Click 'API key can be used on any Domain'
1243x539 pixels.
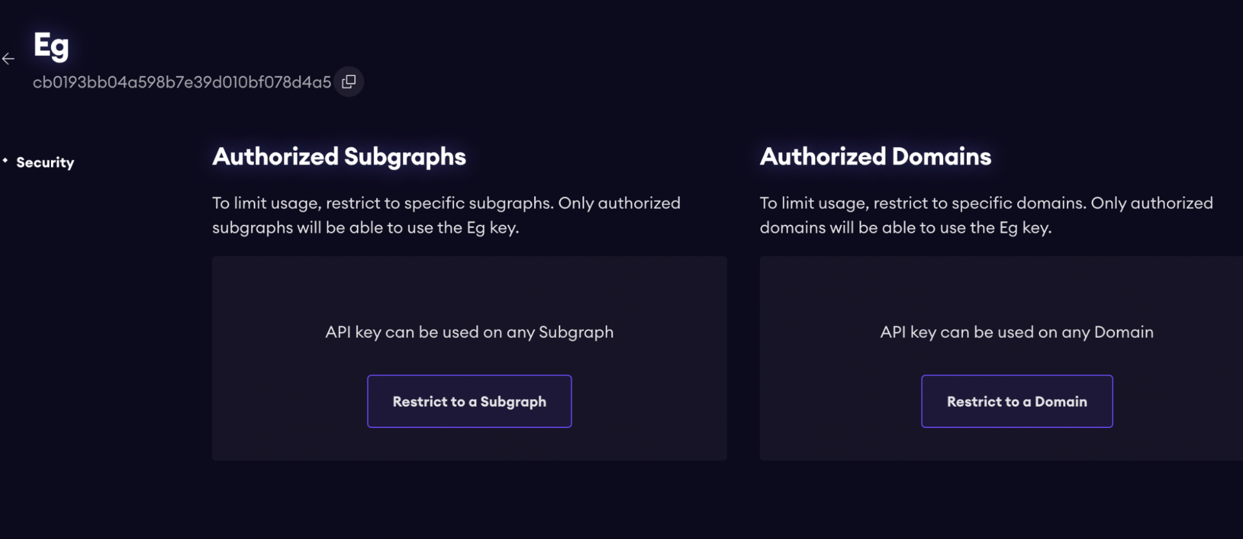point(1017,332)
